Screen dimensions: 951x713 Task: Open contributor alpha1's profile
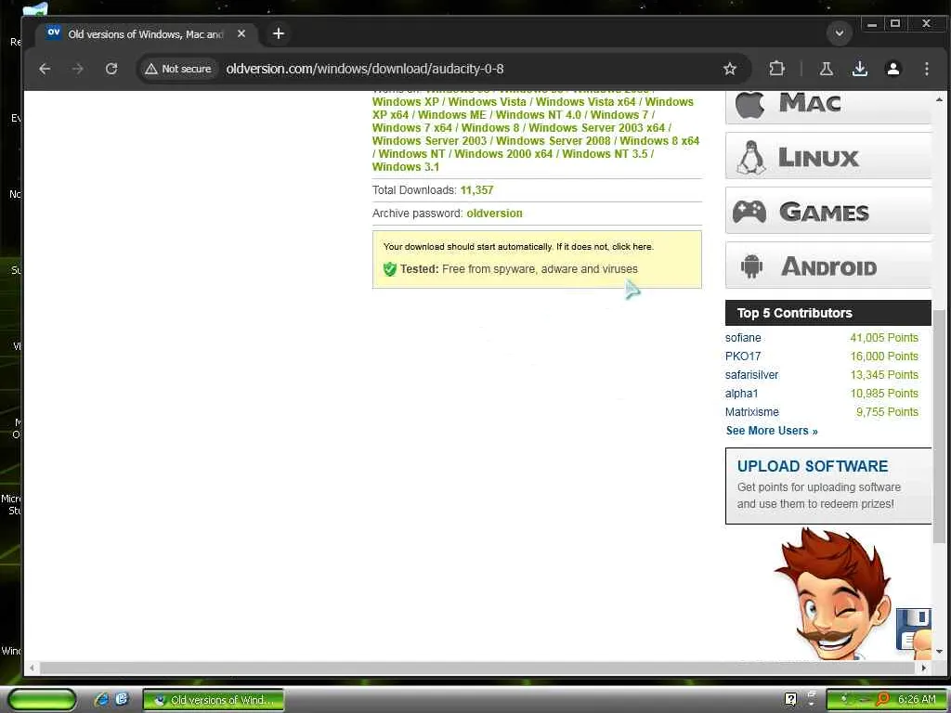point(741,394)
